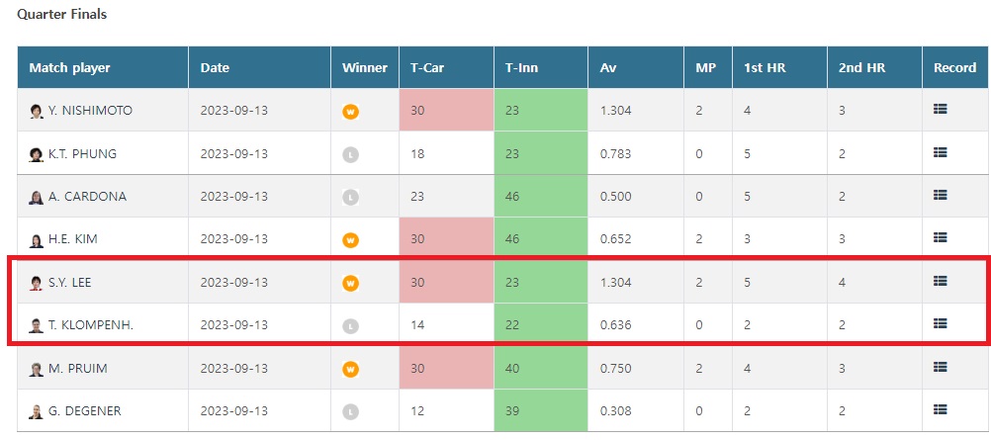The height and width of the screenshot is (440, 991).
Task: Open the record icon for M. PRUIM
Action: [940, 366]
